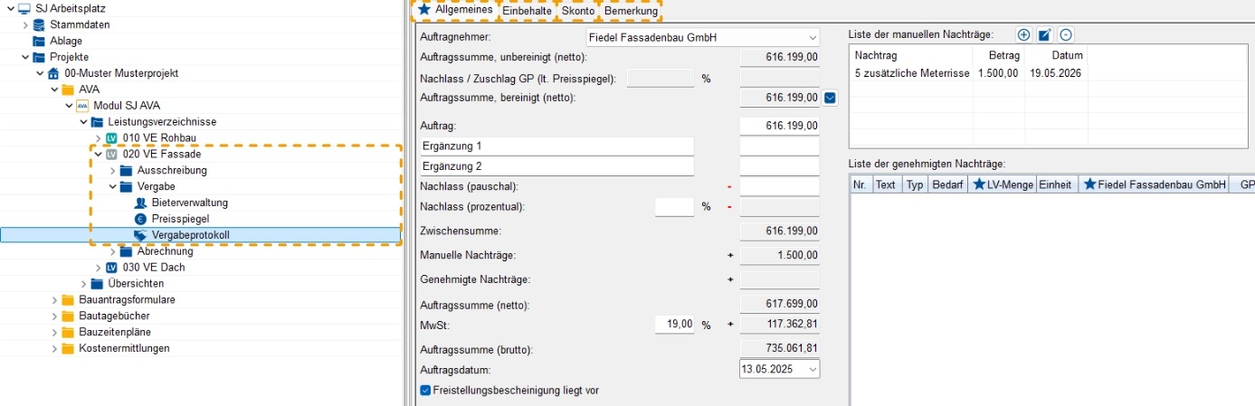Click the Preisspiegel euro icon

click(x=140, y=219)
